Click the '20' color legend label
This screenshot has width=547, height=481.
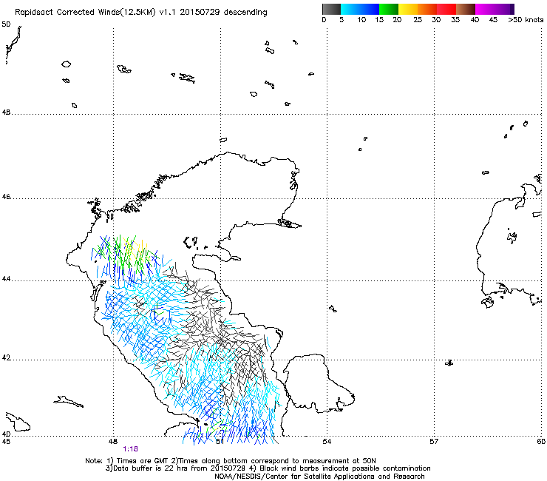[x=397, y=20]
